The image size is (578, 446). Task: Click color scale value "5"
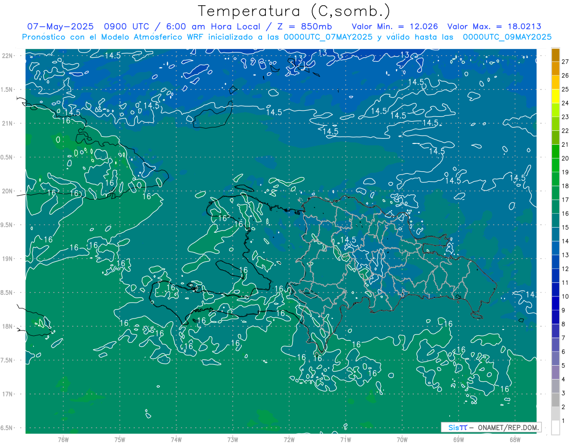(x=564, y=366)
